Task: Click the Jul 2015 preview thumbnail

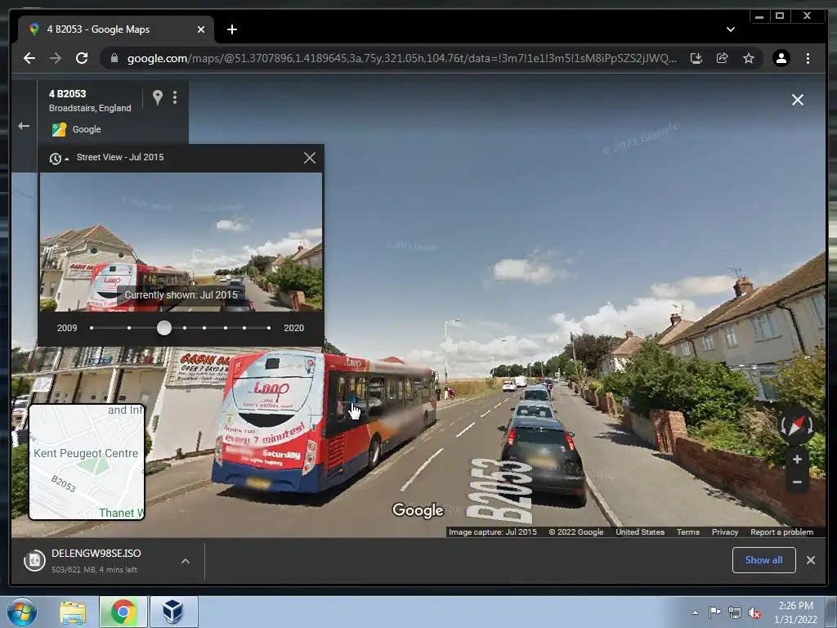Action: tap(181, 241)
